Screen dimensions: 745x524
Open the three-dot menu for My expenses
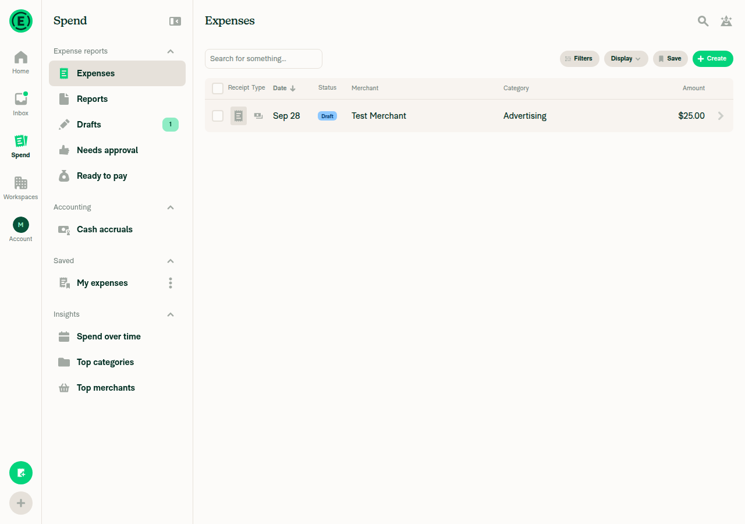pos(171,283)
